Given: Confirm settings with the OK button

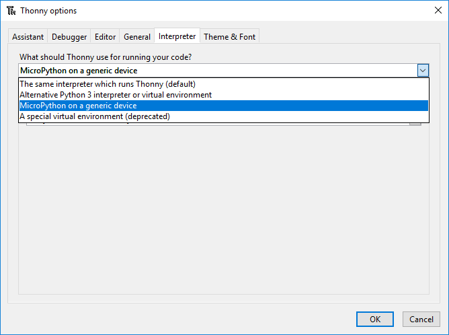Looking at the screenshot, I should click(x=375, y=319).
